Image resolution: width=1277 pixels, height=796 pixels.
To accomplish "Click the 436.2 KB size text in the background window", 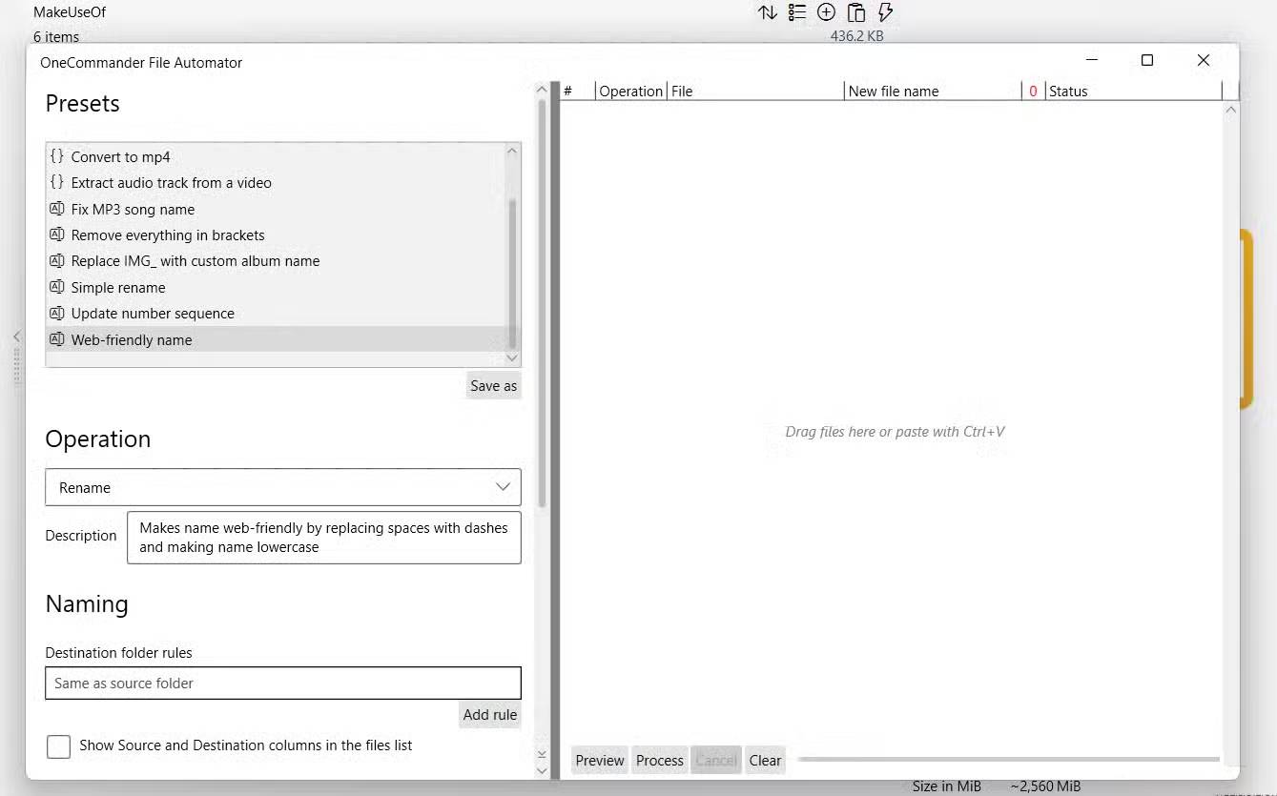I will pyautogui.click(x=857, y=36).
